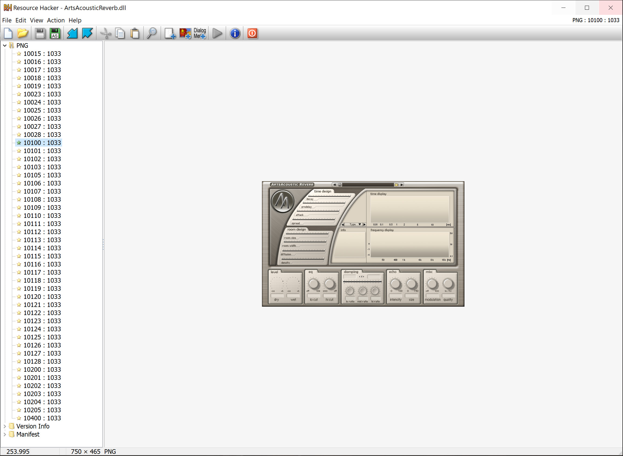Image resolution: width=623 pixels, height=456 pixels.
Task: Select resource 10203 : 1033
Action: (x=42, y=394)
